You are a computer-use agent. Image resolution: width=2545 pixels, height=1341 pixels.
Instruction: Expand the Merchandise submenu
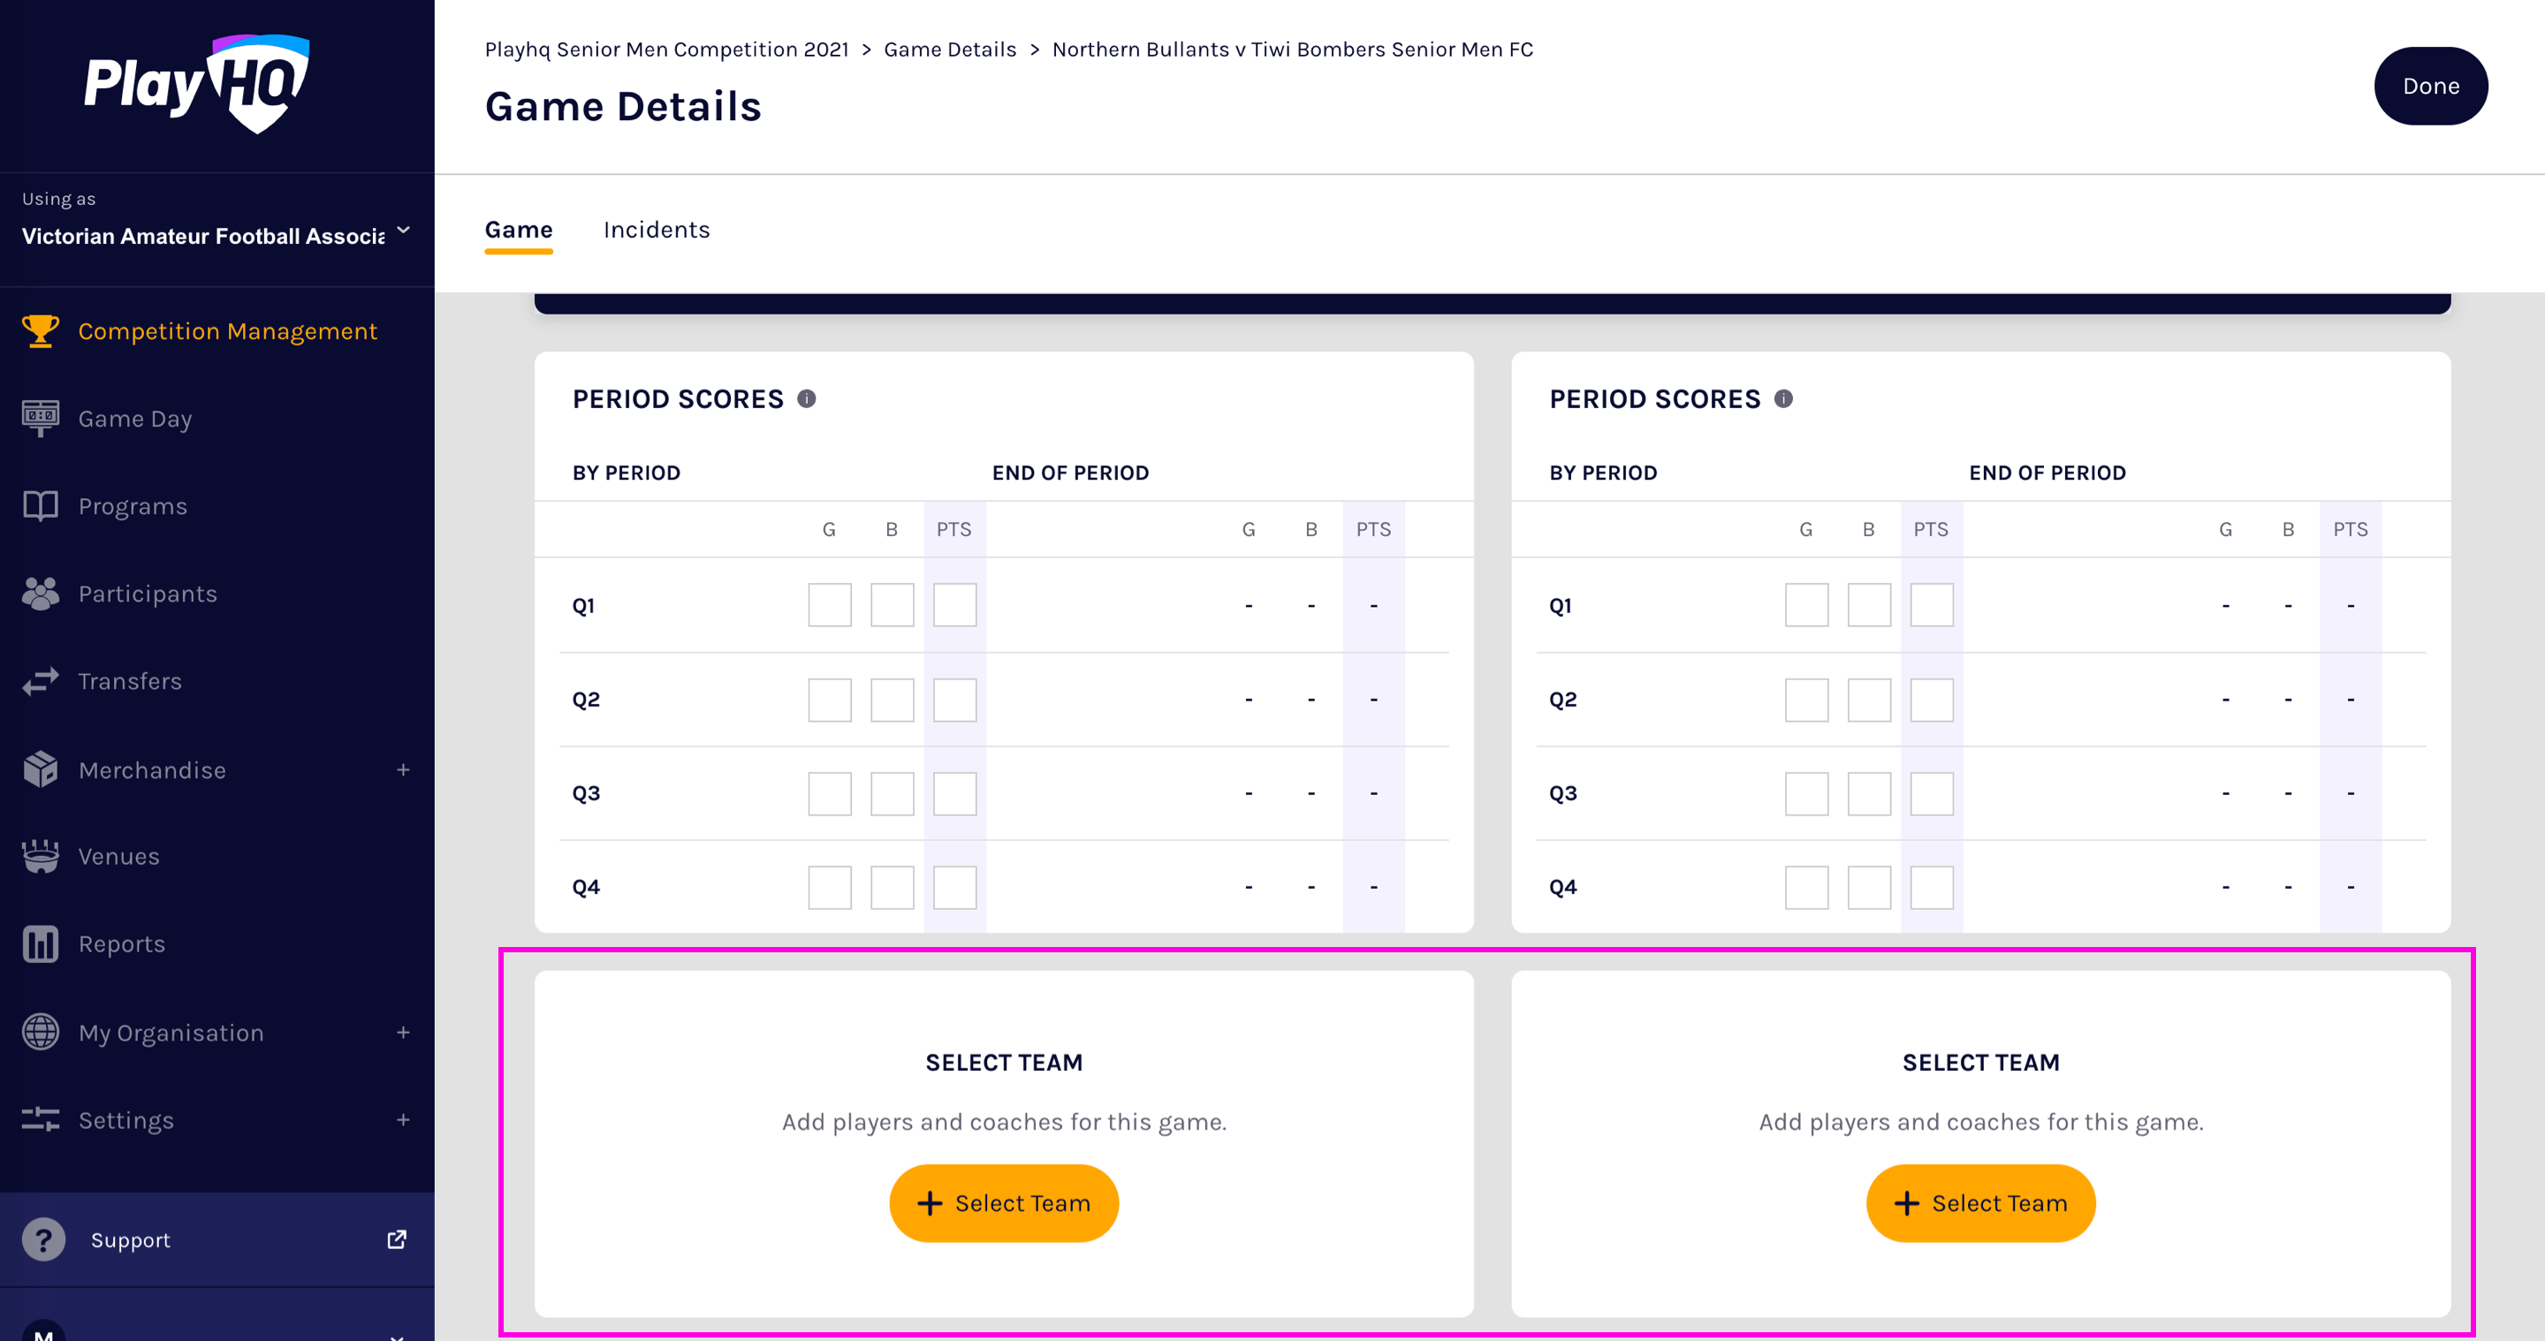[403, 769]
